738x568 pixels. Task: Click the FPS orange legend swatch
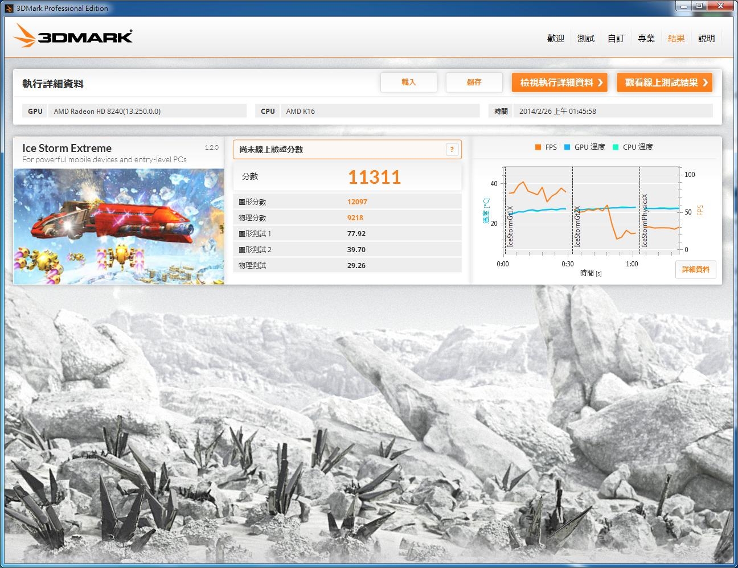538,147
